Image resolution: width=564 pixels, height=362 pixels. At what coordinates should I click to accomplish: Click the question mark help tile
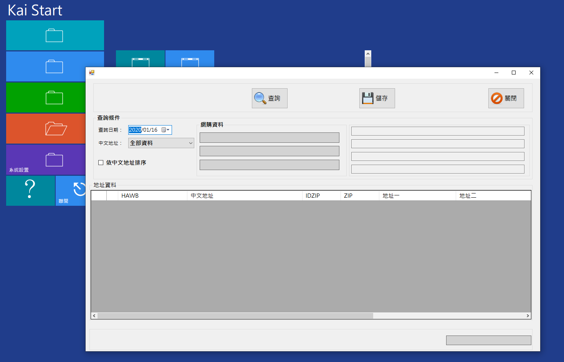point(30,190)
